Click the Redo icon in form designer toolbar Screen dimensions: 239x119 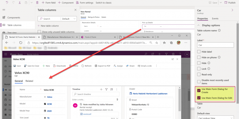coord(13,3)
